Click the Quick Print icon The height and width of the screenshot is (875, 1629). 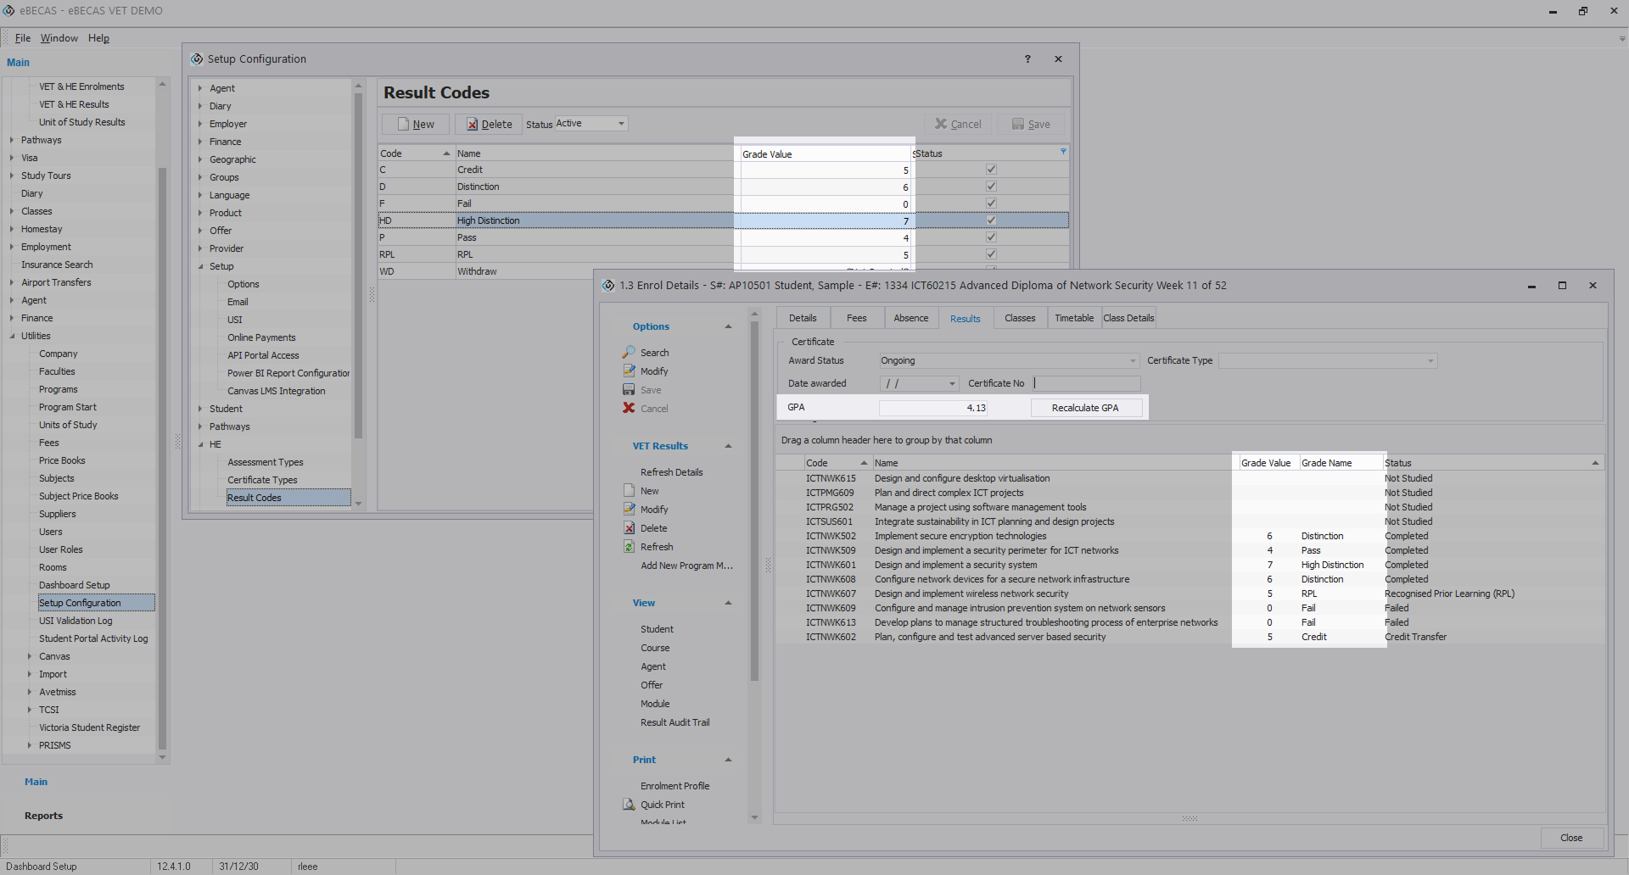pos(629,804)
